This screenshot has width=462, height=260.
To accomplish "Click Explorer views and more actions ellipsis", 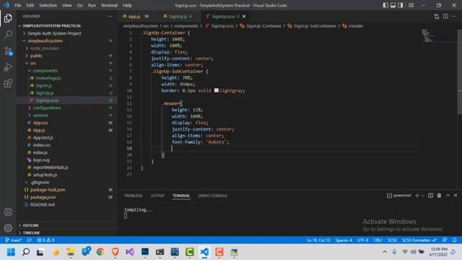I will (x=110, y=16).
